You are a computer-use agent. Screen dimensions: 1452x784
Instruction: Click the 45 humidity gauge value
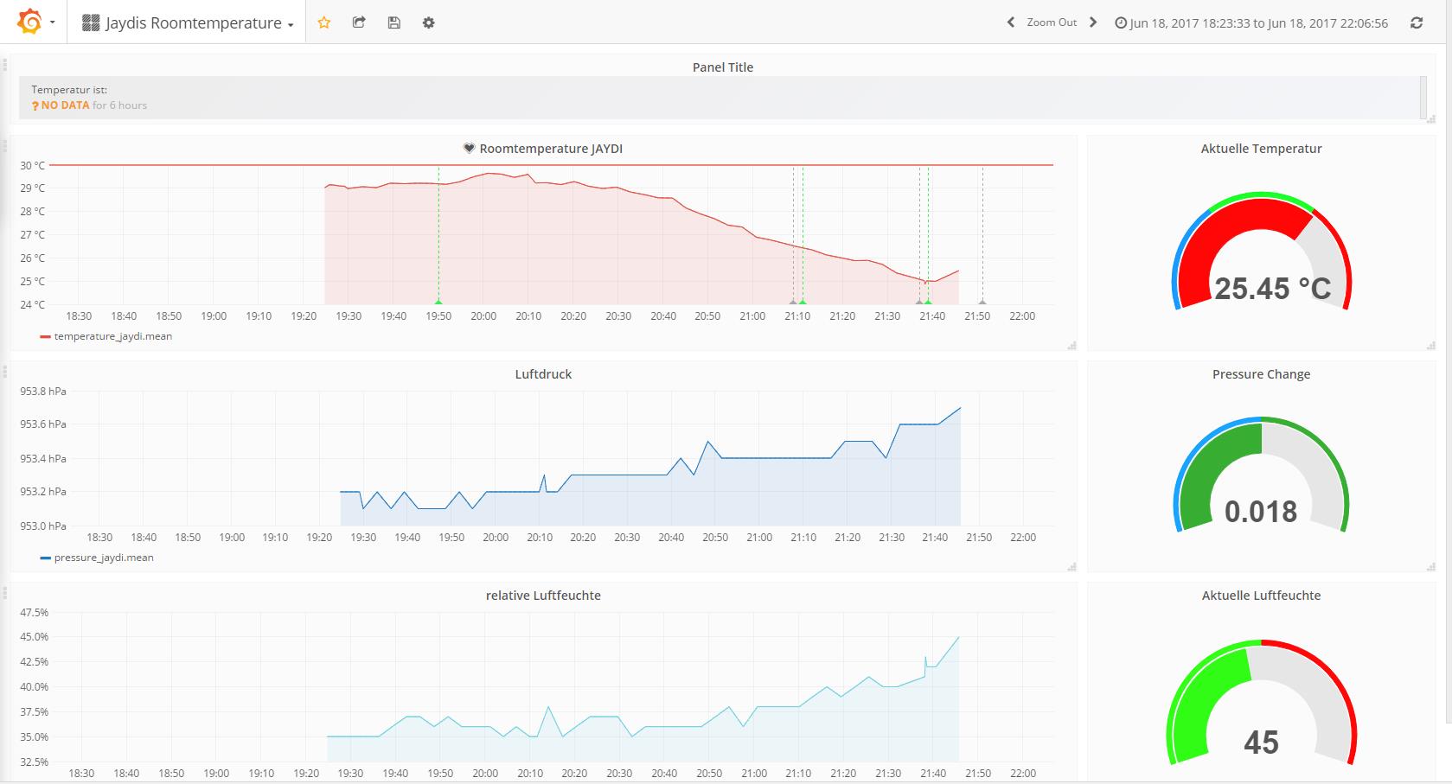1261,742
